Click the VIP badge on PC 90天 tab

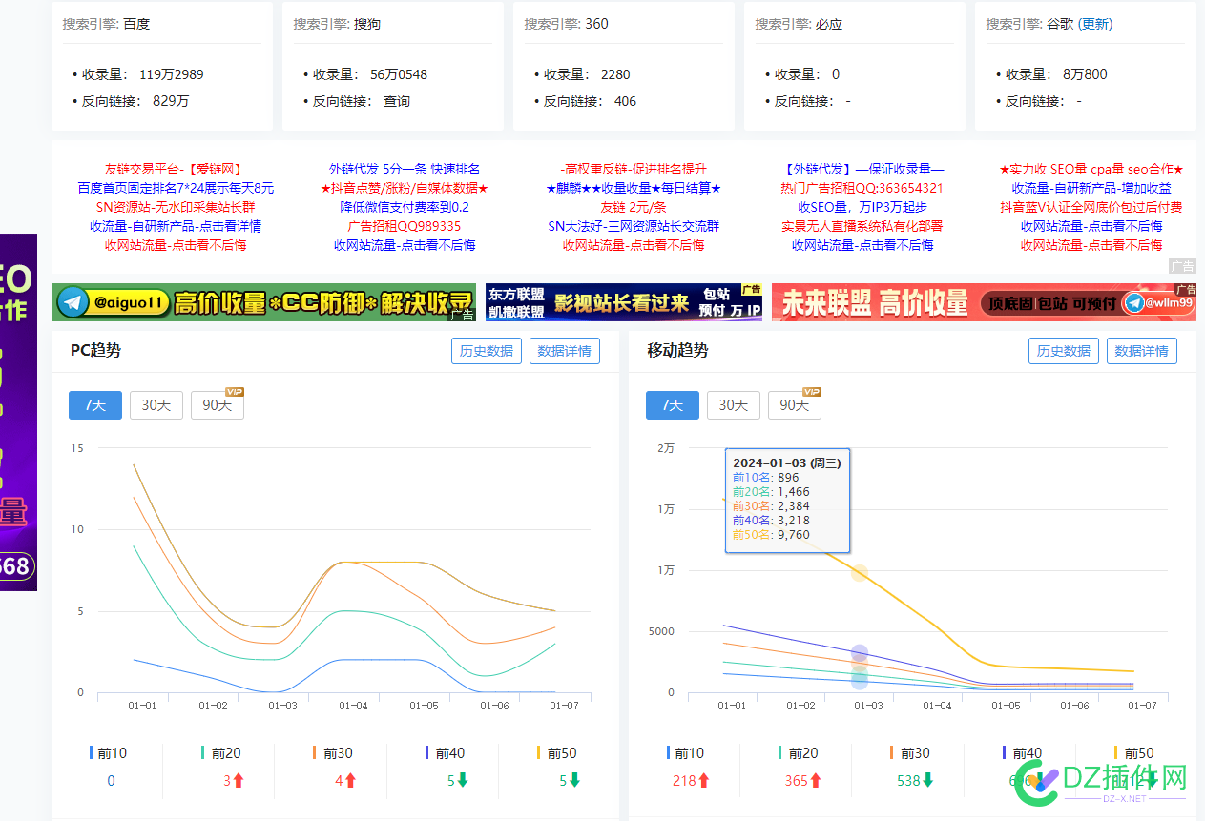click(x=234, y=392)
